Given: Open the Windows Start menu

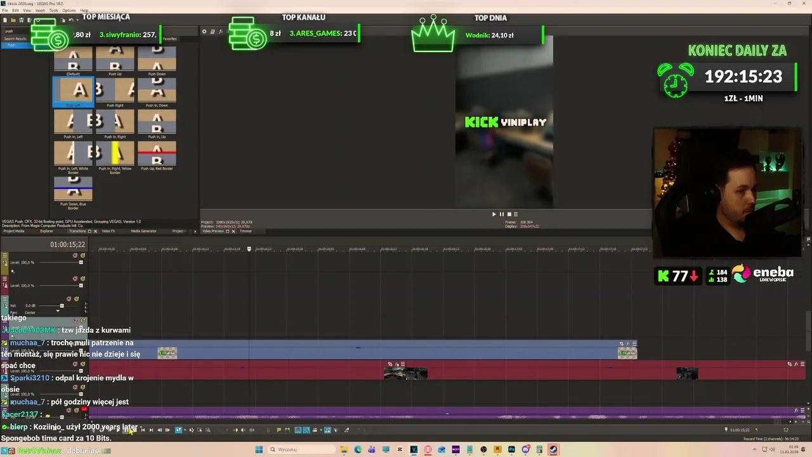Looking at the screenshot, I should click(x=259, y=449).
